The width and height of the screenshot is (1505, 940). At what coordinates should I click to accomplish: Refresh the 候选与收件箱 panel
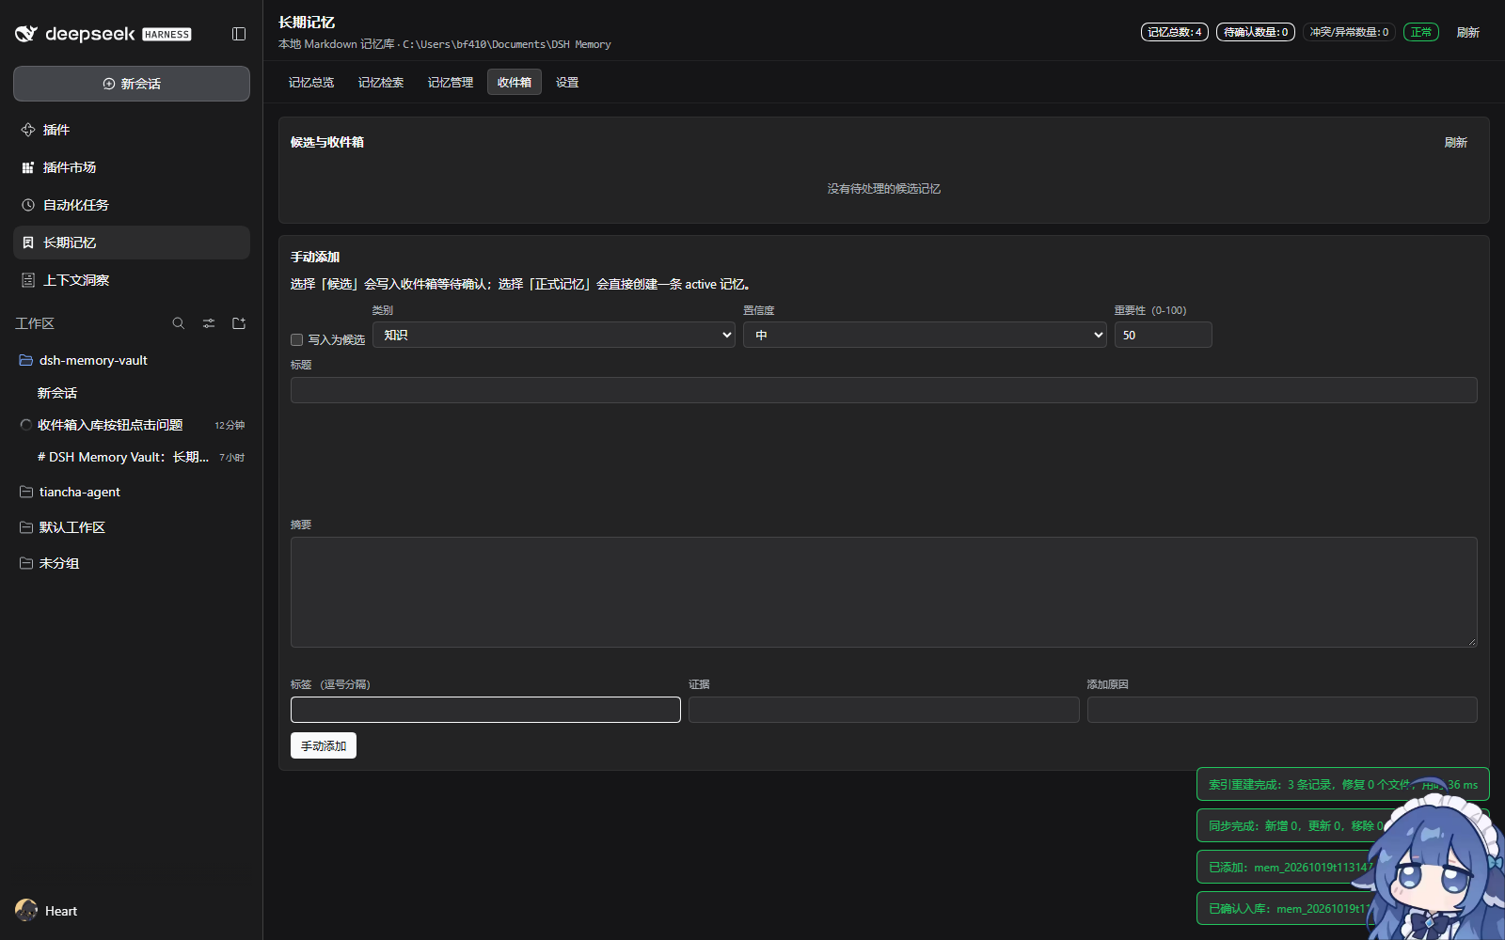point(1456,142)
